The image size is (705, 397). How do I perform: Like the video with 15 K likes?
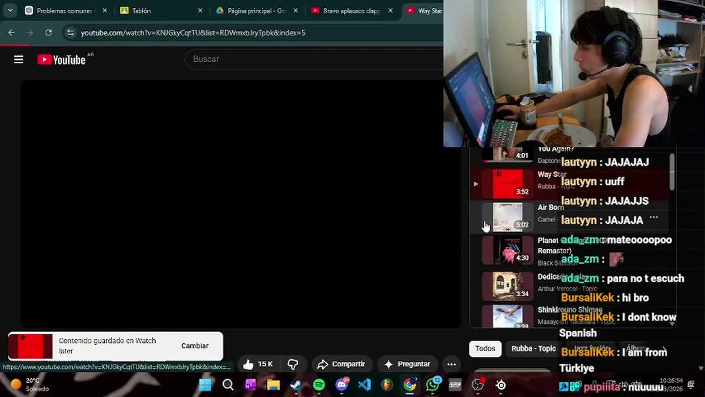[x=258, y=364]
